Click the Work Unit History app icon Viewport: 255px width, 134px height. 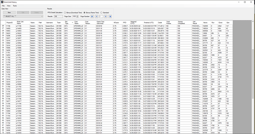[2, 2]
